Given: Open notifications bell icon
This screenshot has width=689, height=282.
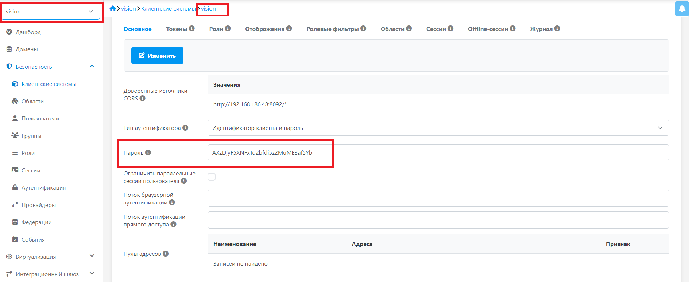Looking at the screenshot, I should click(x=681, y=9).
